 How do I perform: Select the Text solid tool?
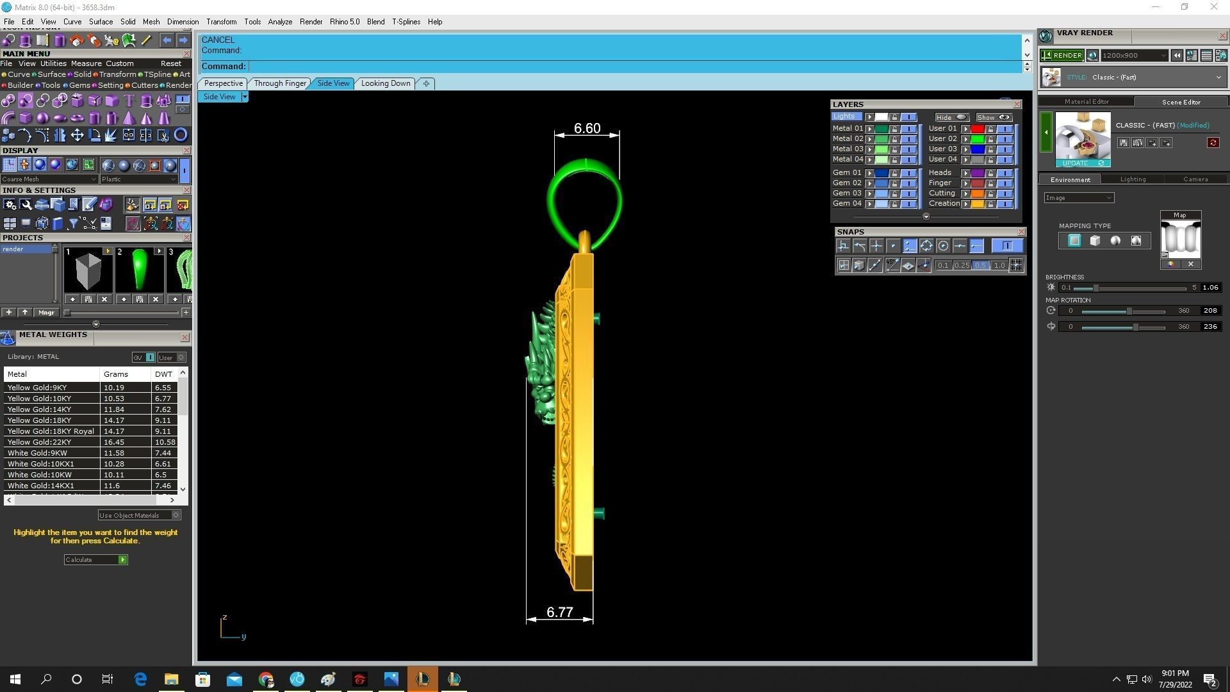(x=129, y=101)
